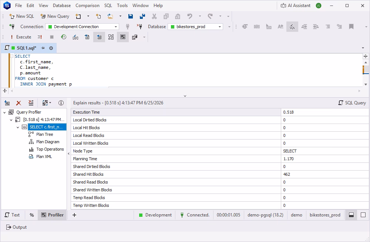Click the info circle icon in profiler toolbar
Screen dimensions: 370x242
tap(61, 103)
